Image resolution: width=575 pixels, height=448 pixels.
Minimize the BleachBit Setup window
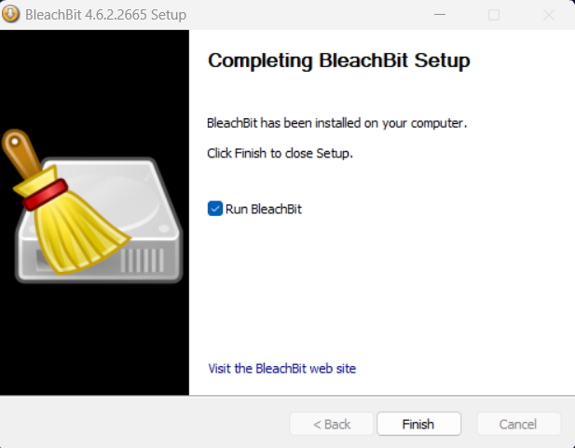(440, 15)
